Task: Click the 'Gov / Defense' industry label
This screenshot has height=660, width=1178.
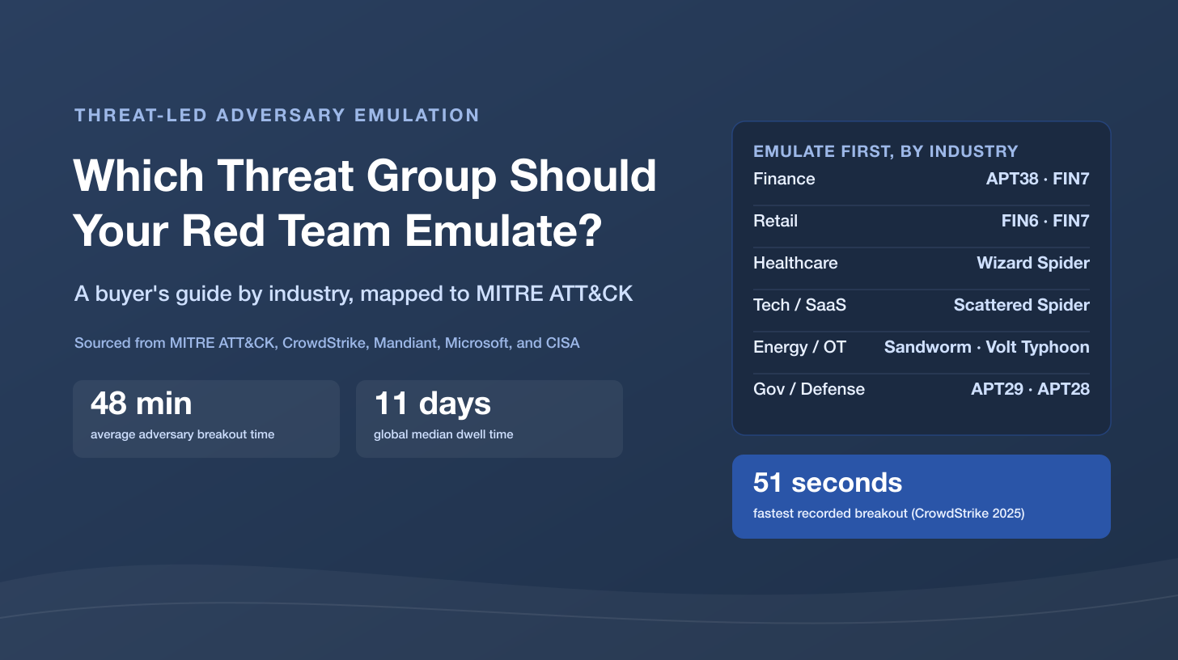Action: (809, 389)
